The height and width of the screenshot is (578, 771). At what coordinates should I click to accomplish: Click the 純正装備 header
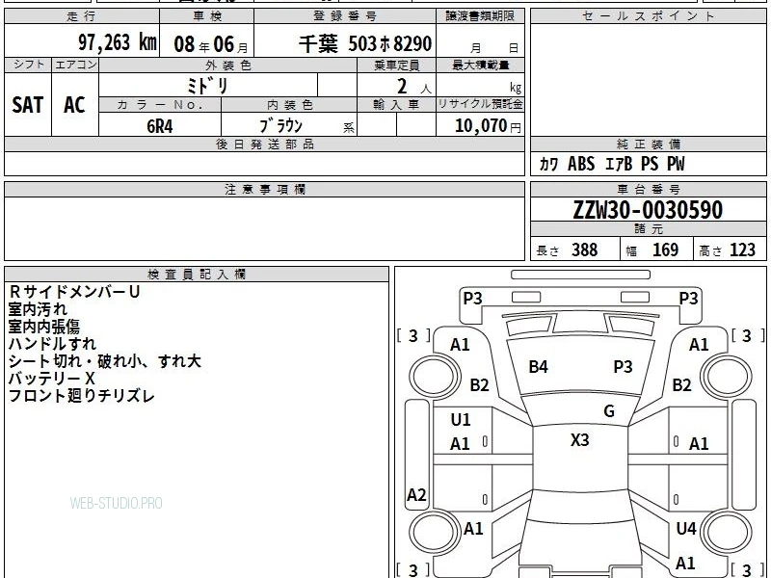click(648, 144)
